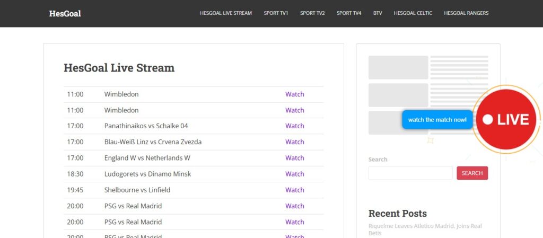Select the 'Recent Posts' sidebar heading

(x=398, y=213)
